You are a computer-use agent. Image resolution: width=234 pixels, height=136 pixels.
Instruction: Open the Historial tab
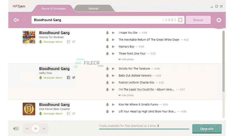coord(93,8)
